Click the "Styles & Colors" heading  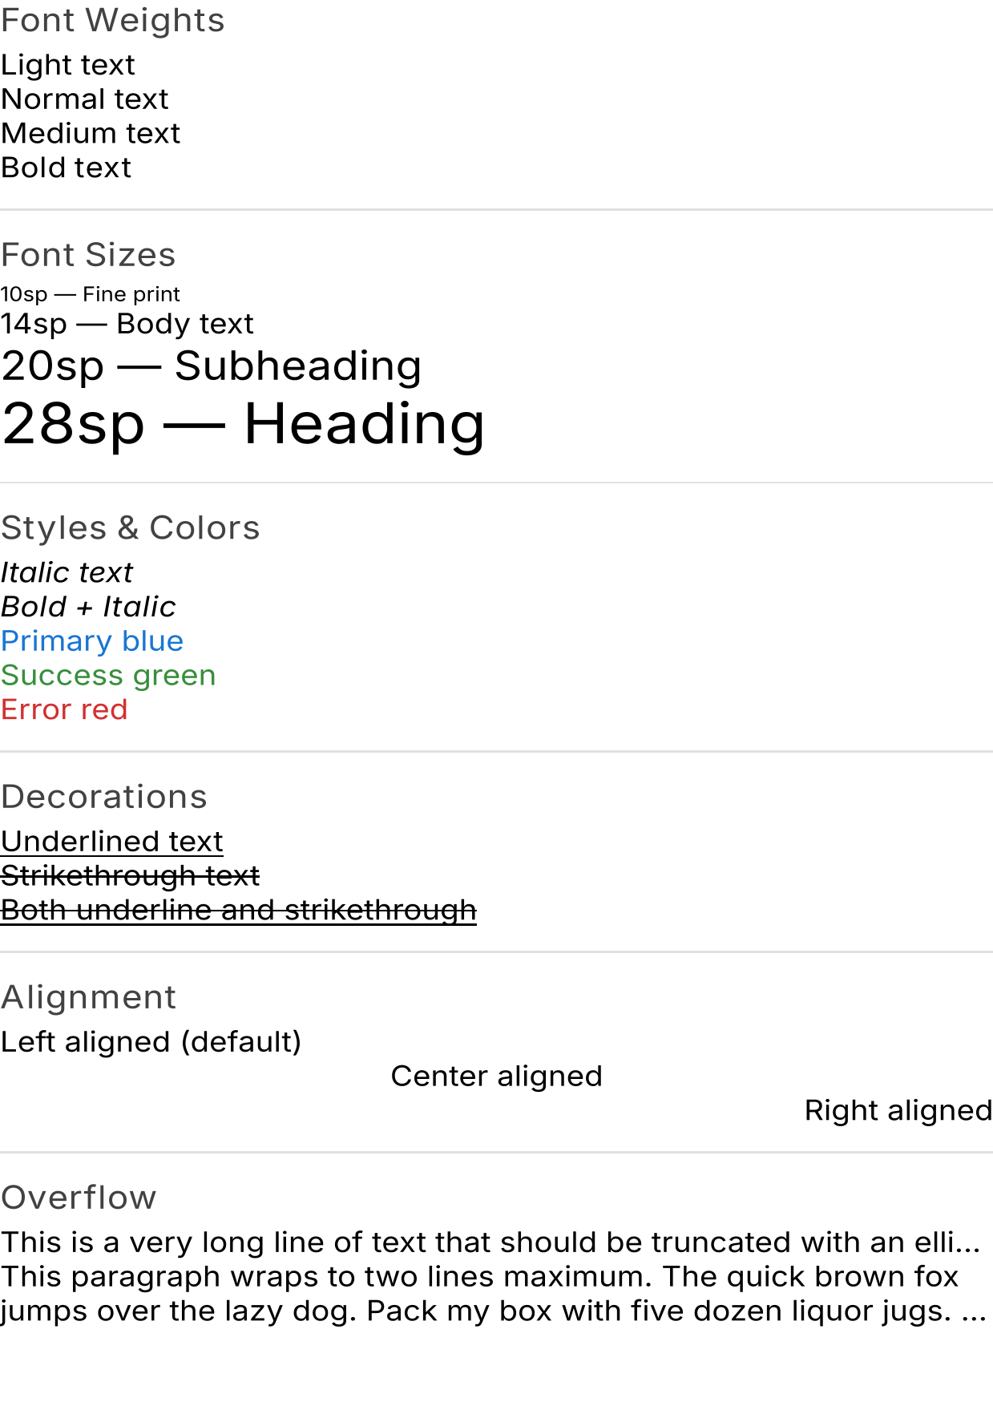click(x=130, y=528)
